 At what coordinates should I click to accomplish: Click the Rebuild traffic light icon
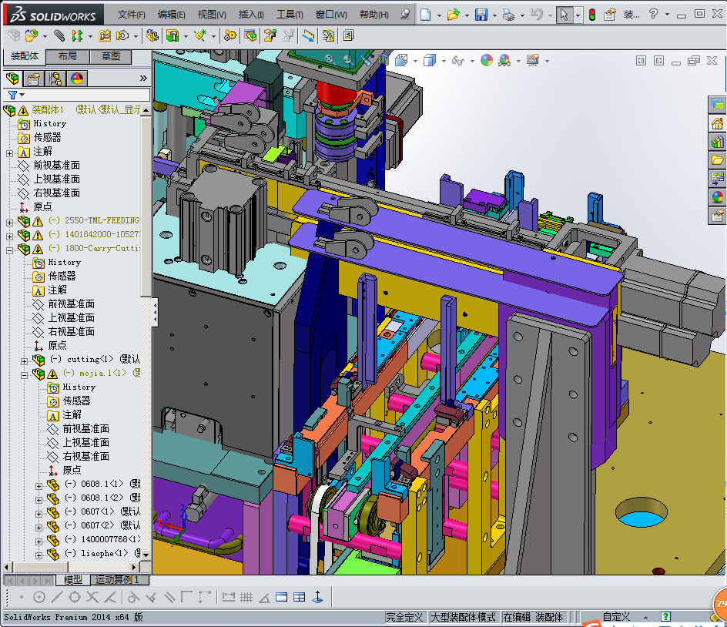(x=591, y=15)
